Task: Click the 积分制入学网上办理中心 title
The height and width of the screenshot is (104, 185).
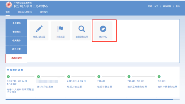Action: 31,6
